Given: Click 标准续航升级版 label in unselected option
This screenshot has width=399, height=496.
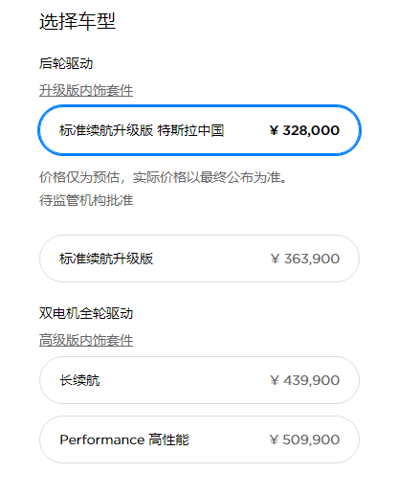Looking at the screenshot, I should pyautogui.click(x=106, y=259).
